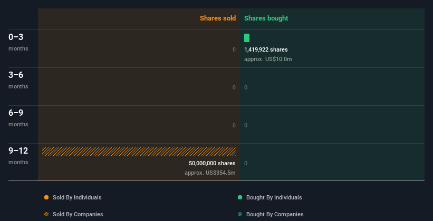Click the hatched orange 9–12 months sold bar

click(x=139, y=152)
